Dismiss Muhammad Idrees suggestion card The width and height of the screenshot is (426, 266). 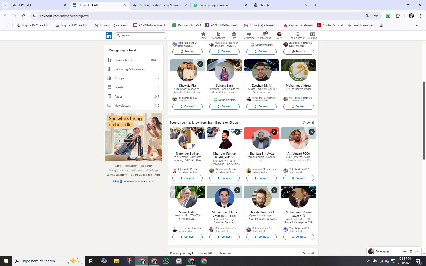click(312, 64)
